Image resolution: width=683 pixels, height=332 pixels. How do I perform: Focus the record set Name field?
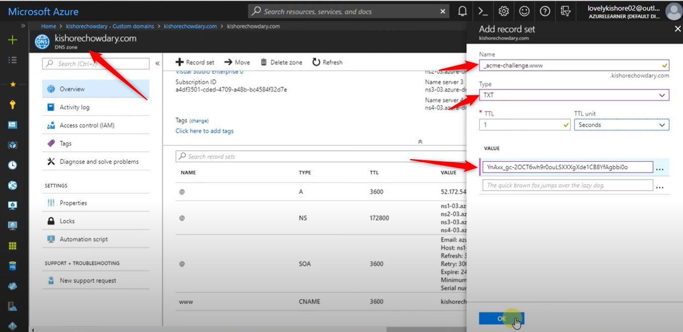[x=574, y=65]
